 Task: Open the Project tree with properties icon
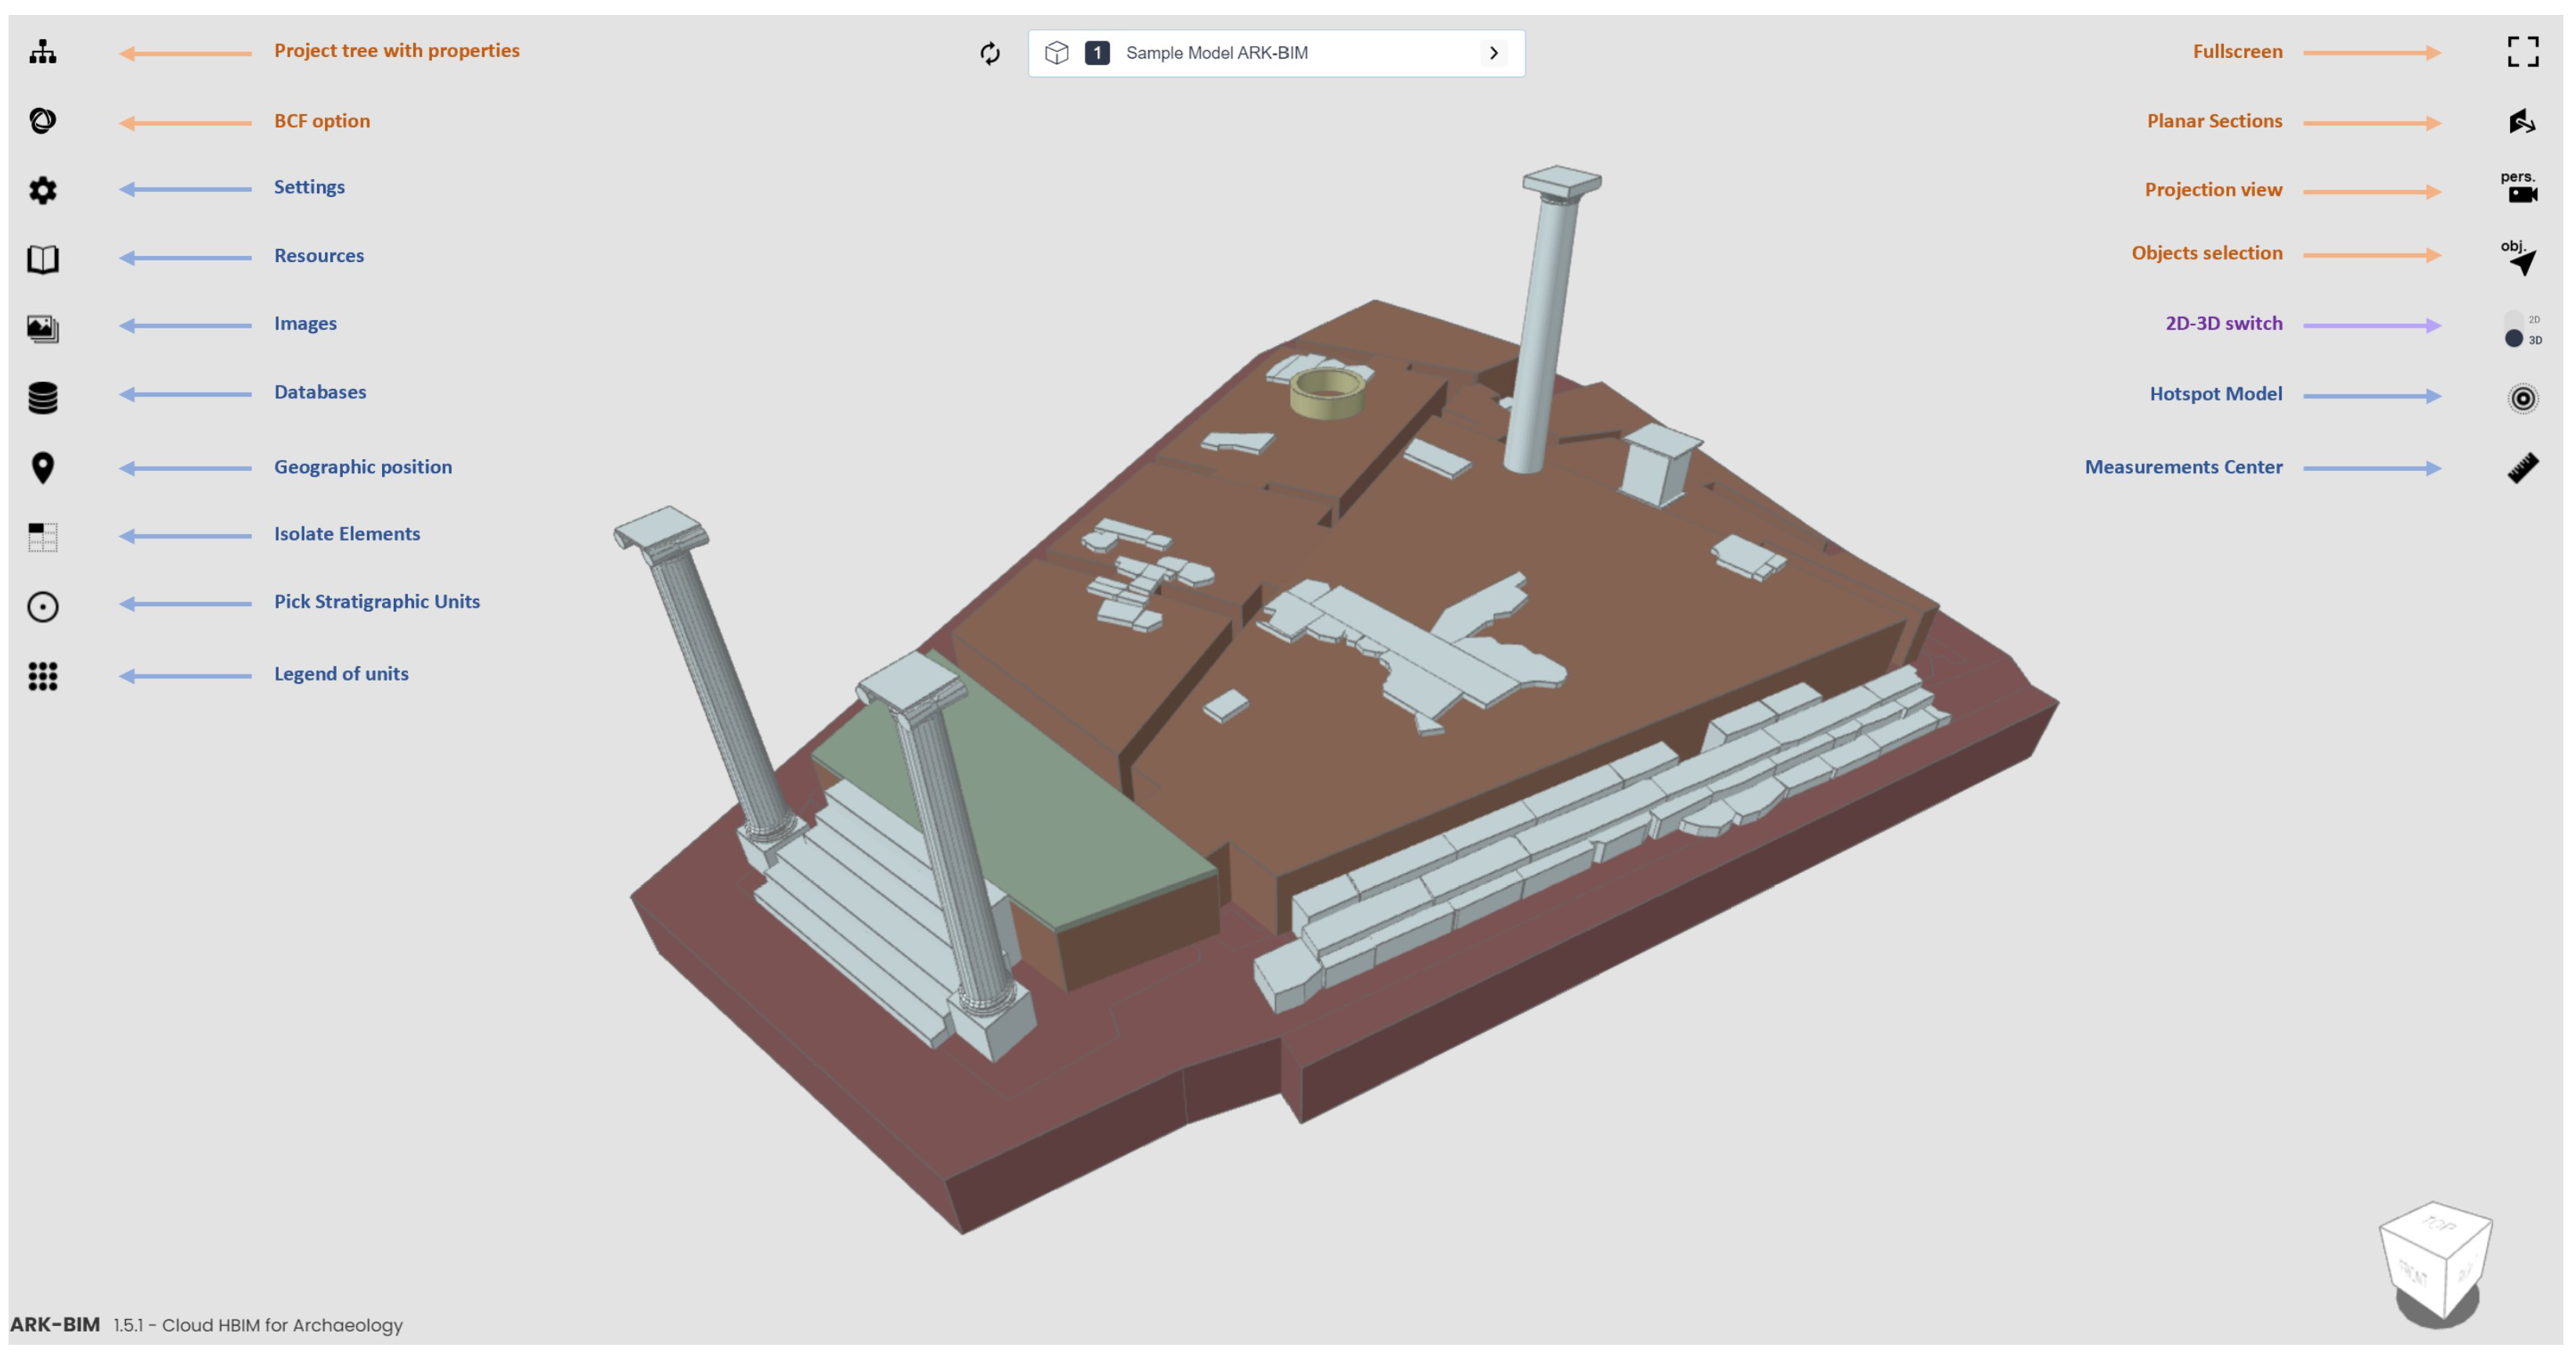click(x=42, y=52)
